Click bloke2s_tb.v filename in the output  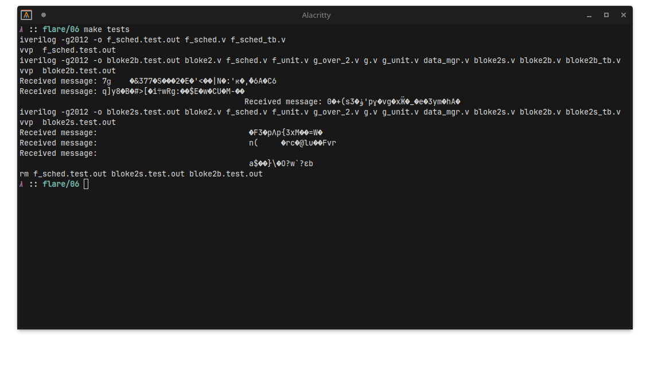tap(593, 112)
